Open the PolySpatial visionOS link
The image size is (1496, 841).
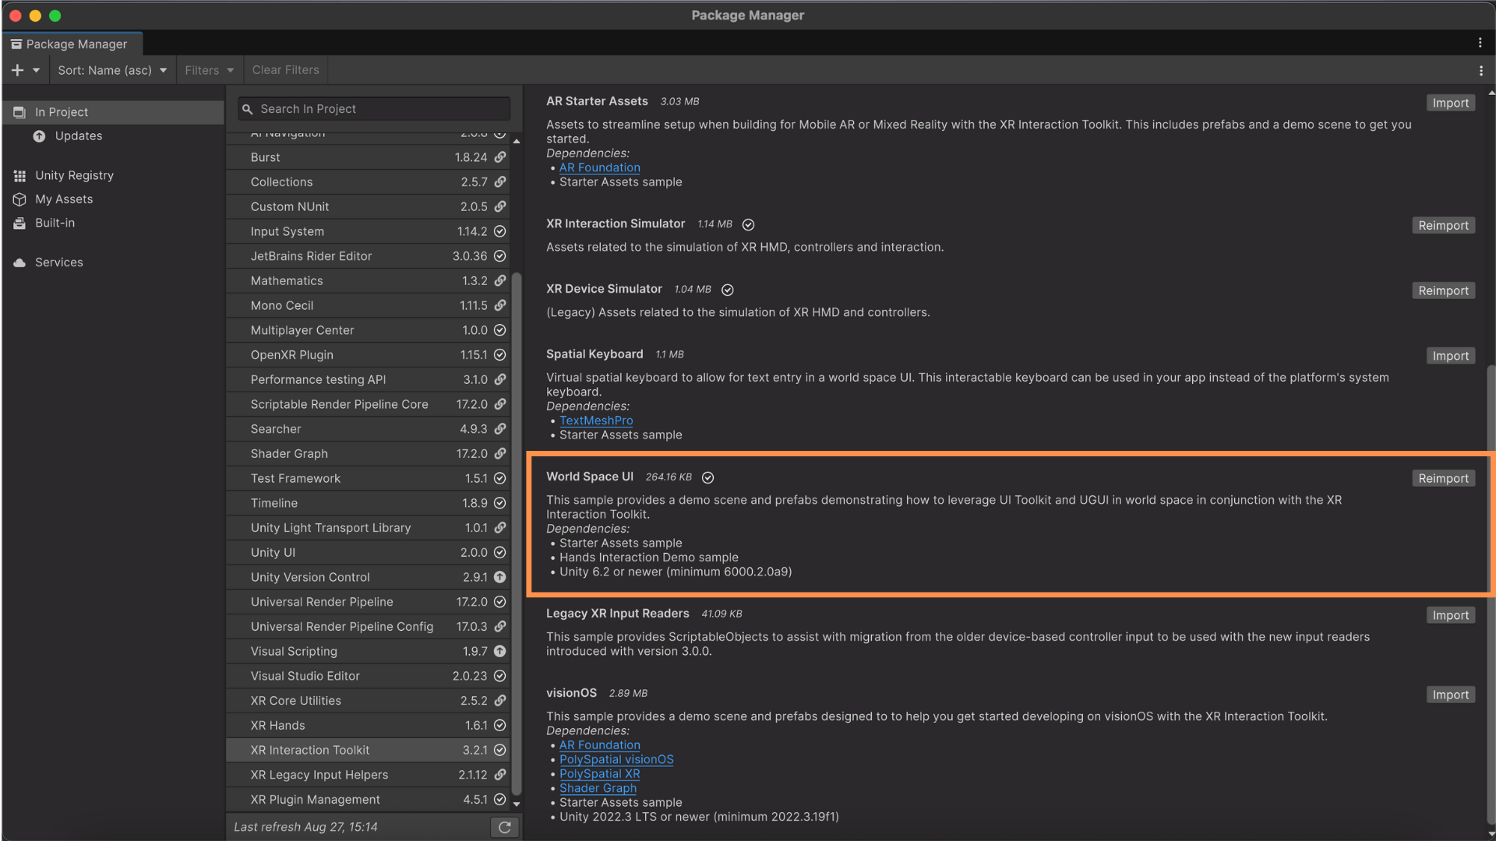pyautogui.click(x=616, y=759)
